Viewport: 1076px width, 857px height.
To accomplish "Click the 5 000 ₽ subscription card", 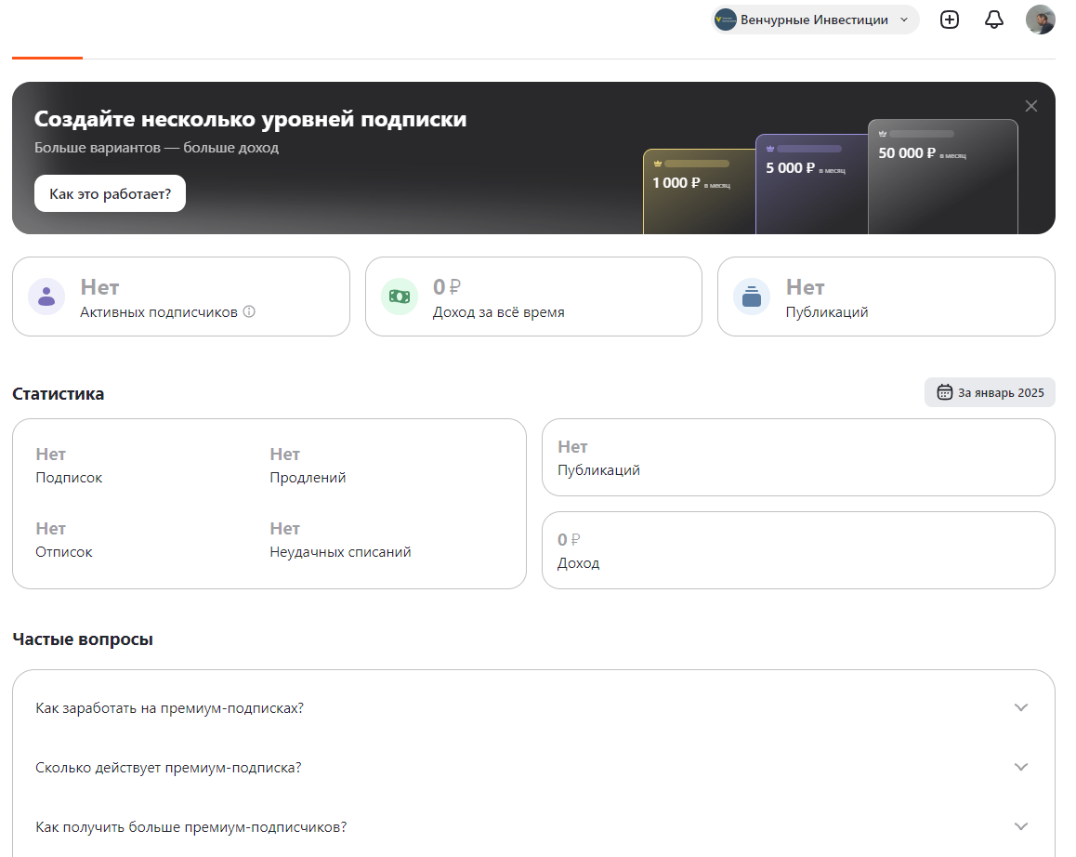I will [811, 184].
